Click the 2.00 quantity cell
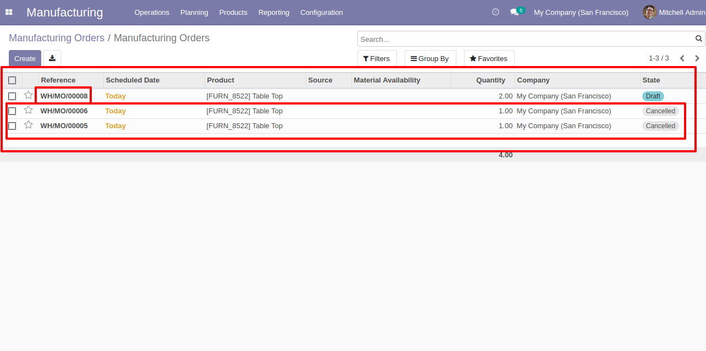Screen dimensions: 706x351 505,96
